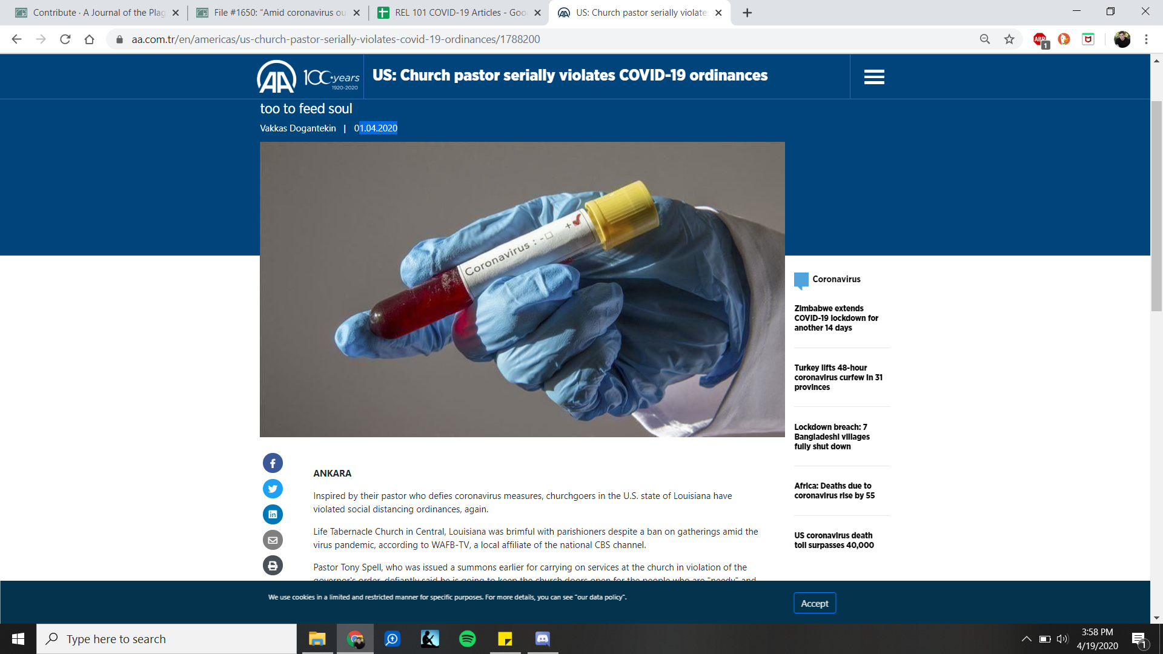The height and width of the screenshot is (654, 1163).
Task: Open the hamburger menu on site header
Action: pos(874,77)
